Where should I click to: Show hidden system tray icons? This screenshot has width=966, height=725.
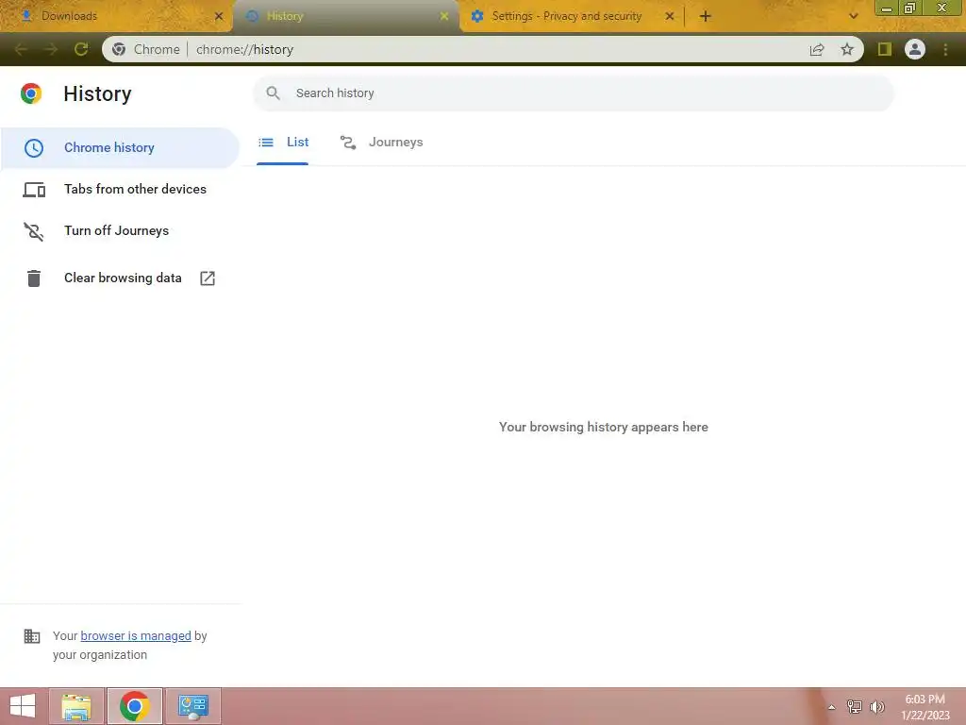point(831,707)
